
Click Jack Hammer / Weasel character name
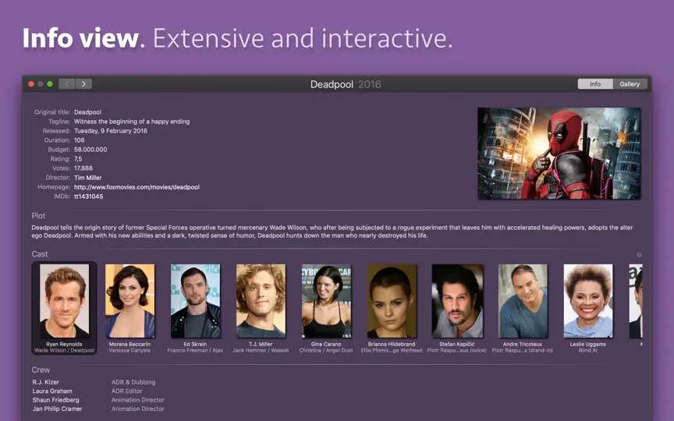tap(261, 351)
